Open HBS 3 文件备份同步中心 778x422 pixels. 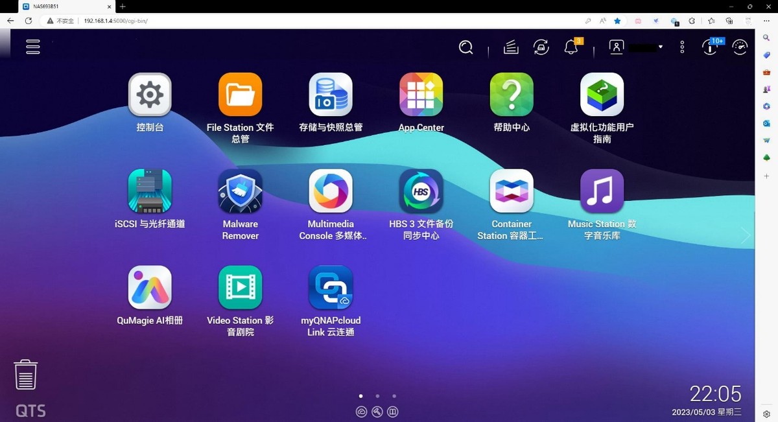(421, 191)
